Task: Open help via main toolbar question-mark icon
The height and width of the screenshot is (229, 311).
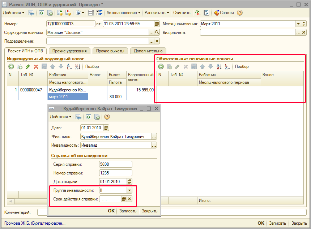Action: [239, 13]
